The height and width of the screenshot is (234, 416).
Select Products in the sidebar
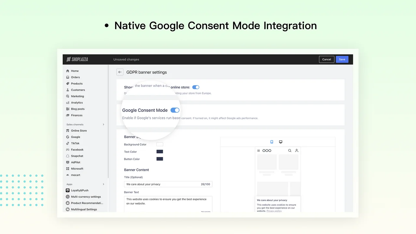[76, 84]
